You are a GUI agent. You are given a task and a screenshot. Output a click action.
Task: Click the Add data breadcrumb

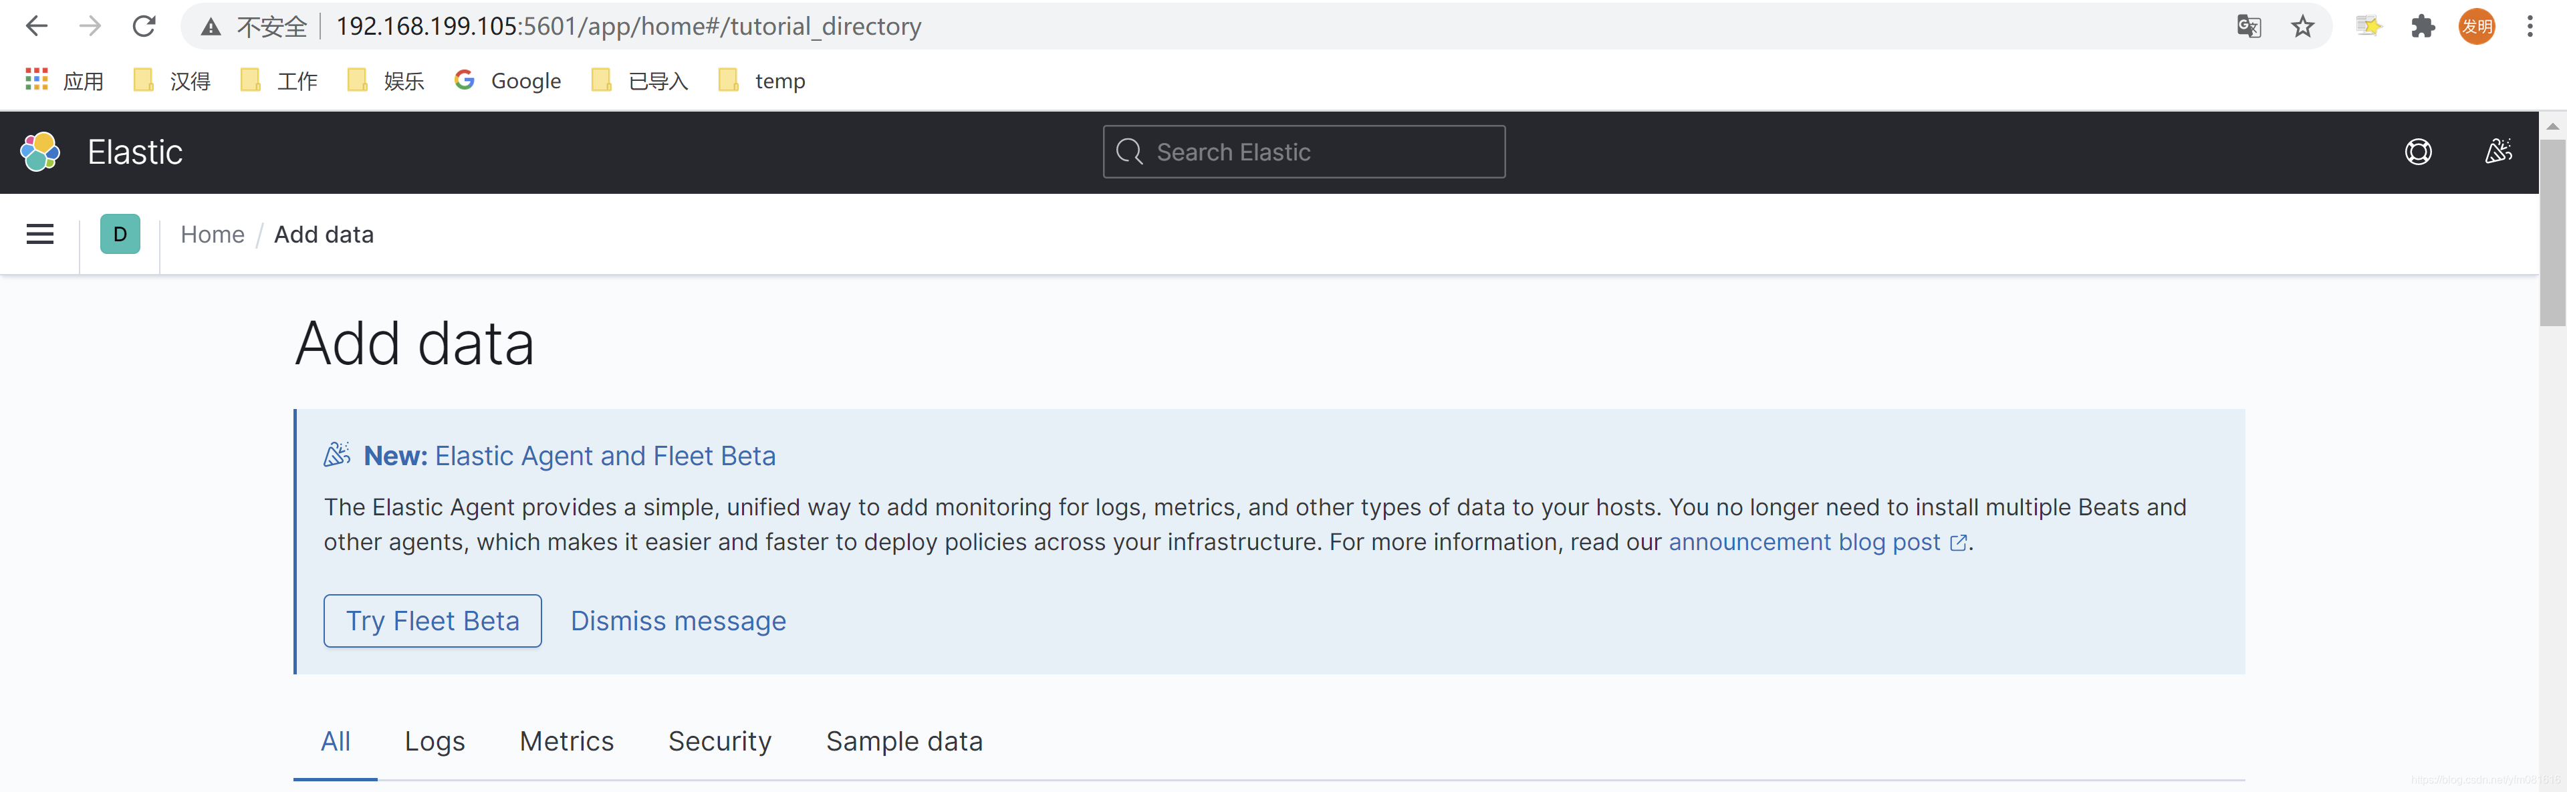point(324,234)
